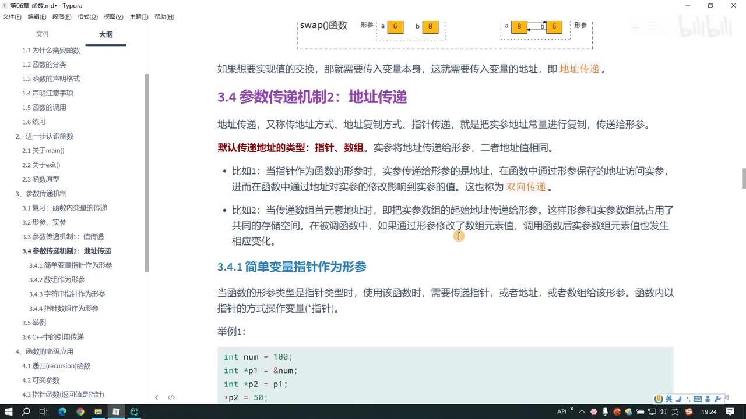Show hidden system tray icons
Viewport: 746px width, 419px height.
(x=582, y=412)
